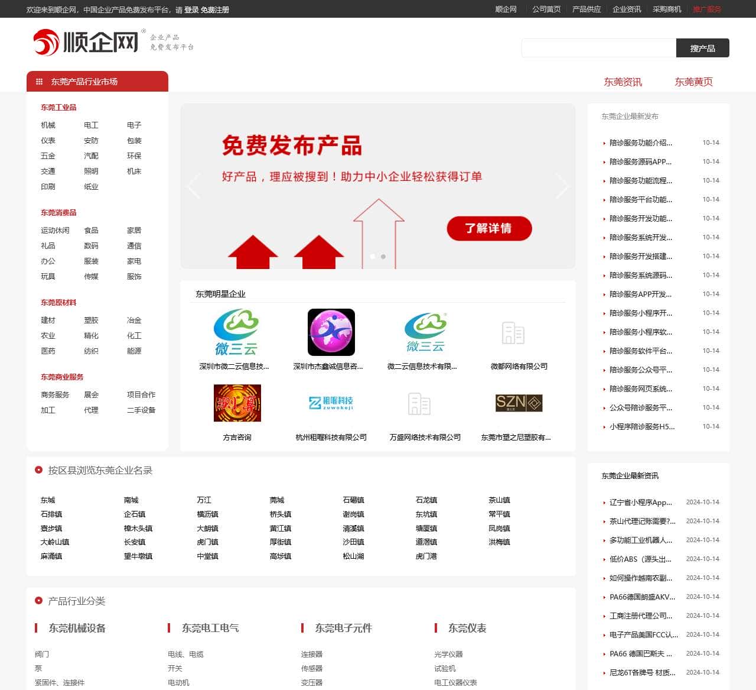Select the second banner carousel dot

[x=383, y=257]
